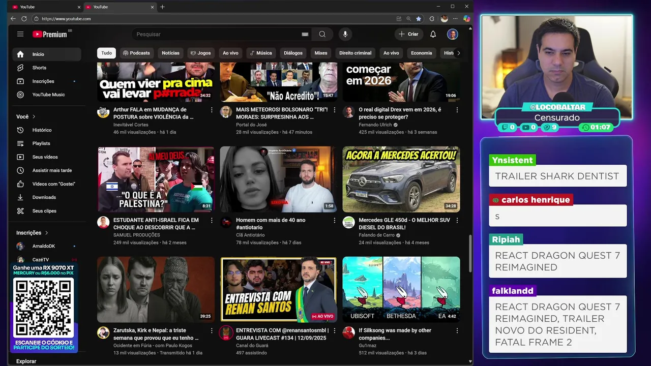Open Explorar section at sidebar bottom

[26, 361]
